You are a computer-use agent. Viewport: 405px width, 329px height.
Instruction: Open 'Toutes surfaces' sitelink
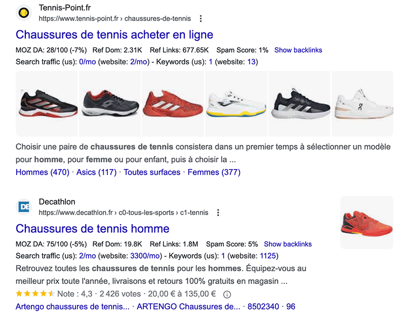(152, 172)
